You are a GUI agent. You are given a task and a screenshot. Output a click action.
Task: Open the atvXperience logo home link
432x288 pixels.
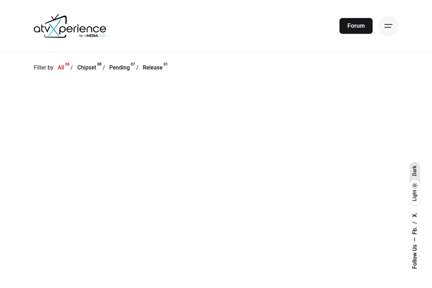pyautogui.click(x=70, y=26)
